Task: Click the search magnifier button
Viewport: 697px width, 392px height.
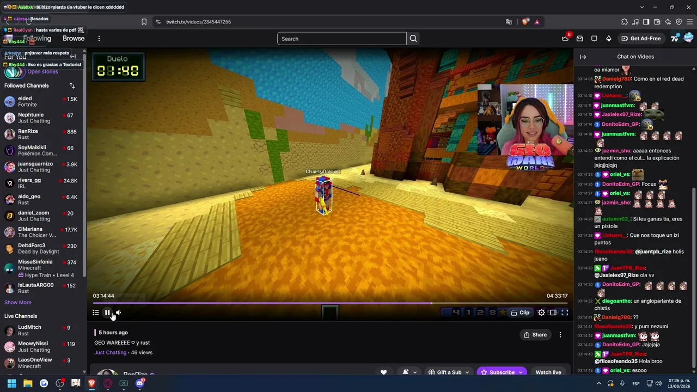Action: (x=413, y=39)
